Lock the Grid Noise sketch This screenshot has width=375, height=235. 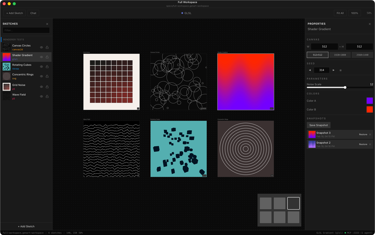47,87
